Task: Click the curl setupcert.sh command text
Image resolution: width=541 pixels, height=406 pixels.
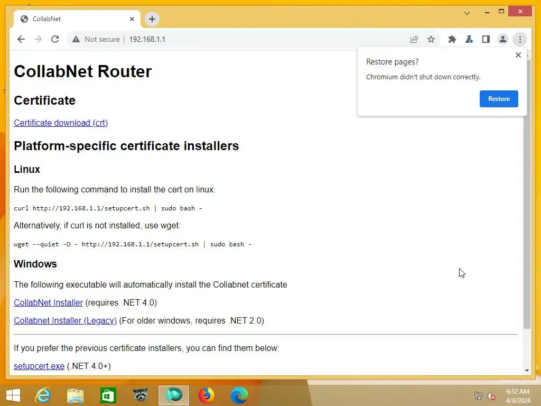Action: pyautogui.click(x=108, y=208)
